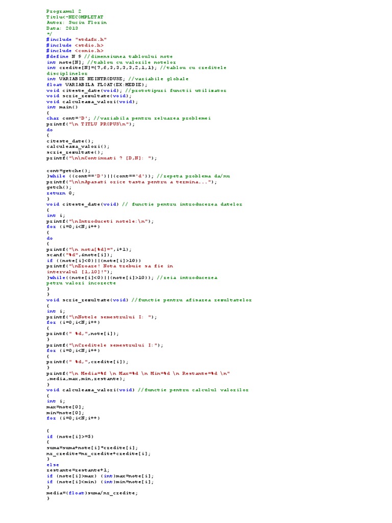Click the ',media,max,min,restante);' line
The width and height of the screenshot is (392, 523).
tap(86, 379)
